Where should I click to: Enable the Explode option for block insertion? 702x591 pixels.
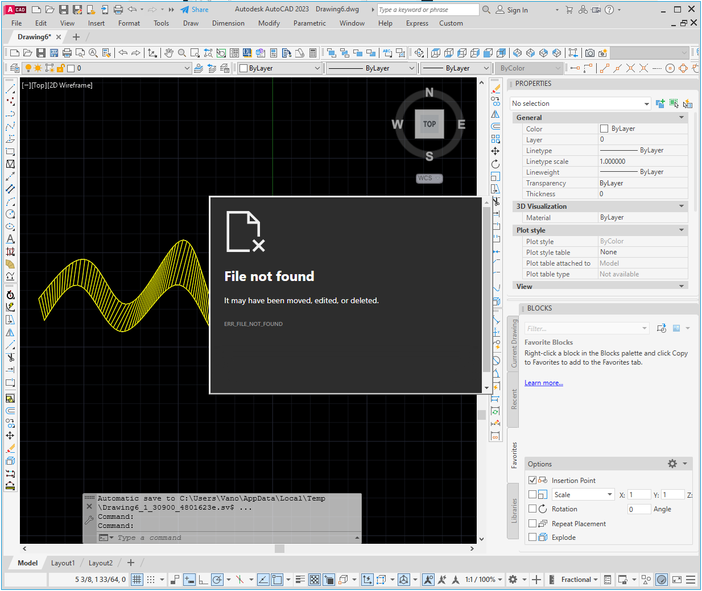point(532,537)
